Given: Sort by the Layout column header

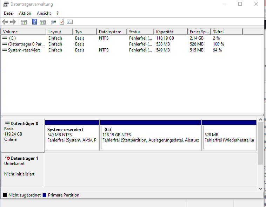Looking at the screenshot, I should (x=60, y=32).
